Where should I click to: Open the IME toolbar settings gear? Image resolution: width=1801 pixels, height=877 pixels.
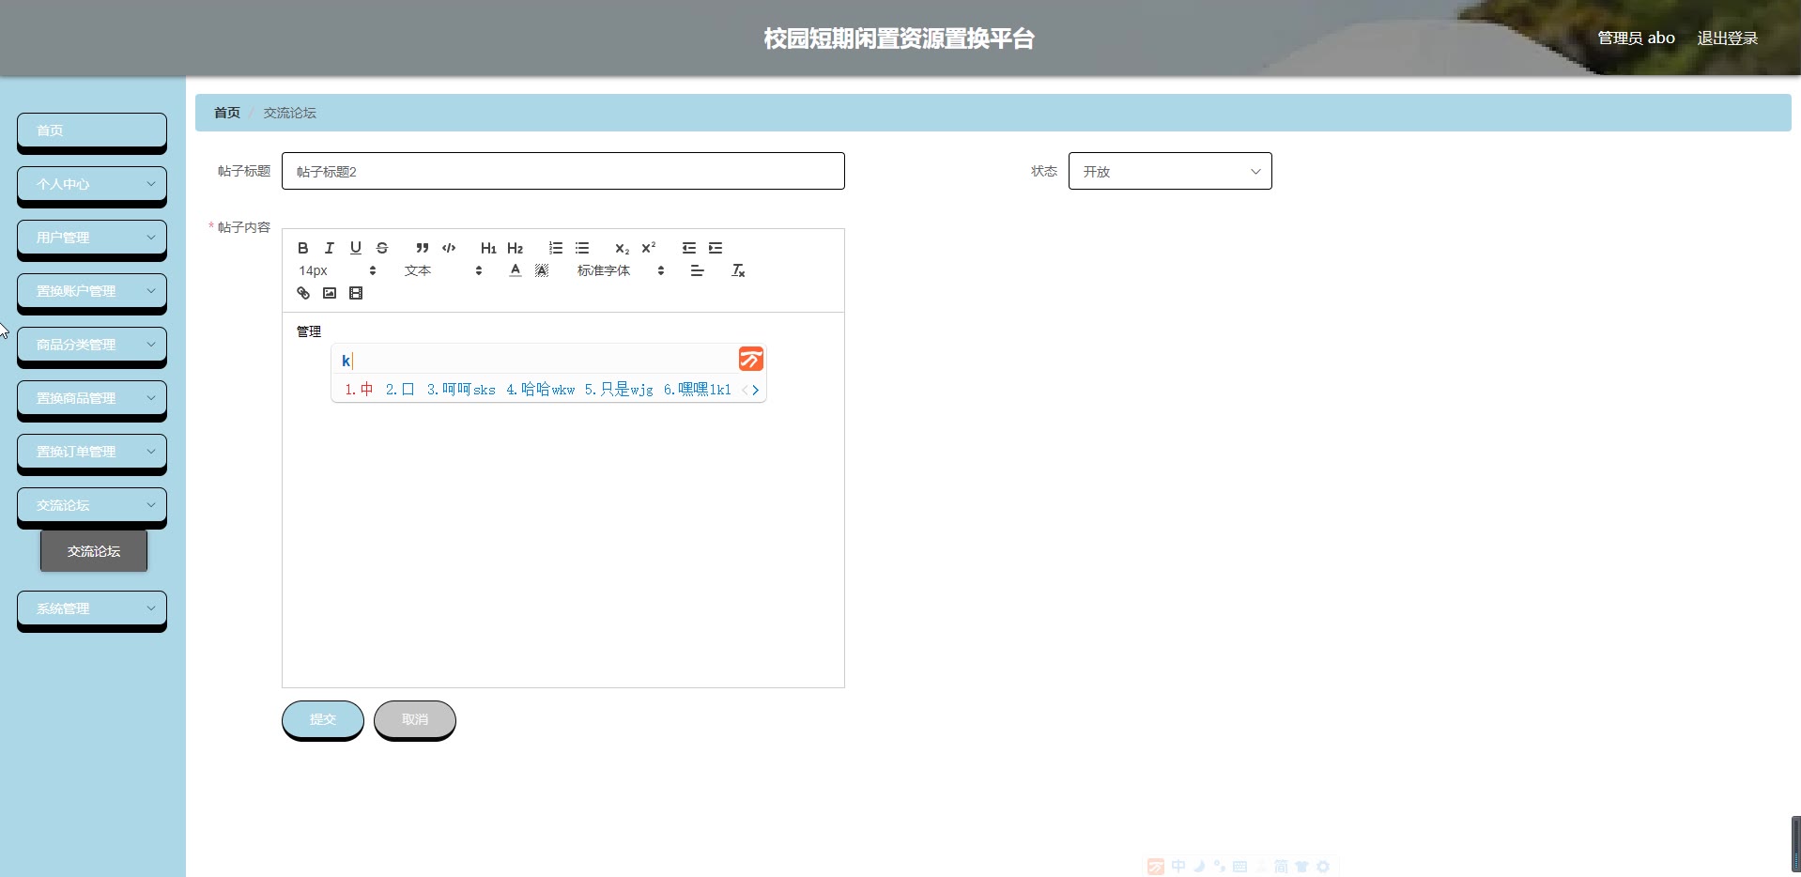point(1323,866)
